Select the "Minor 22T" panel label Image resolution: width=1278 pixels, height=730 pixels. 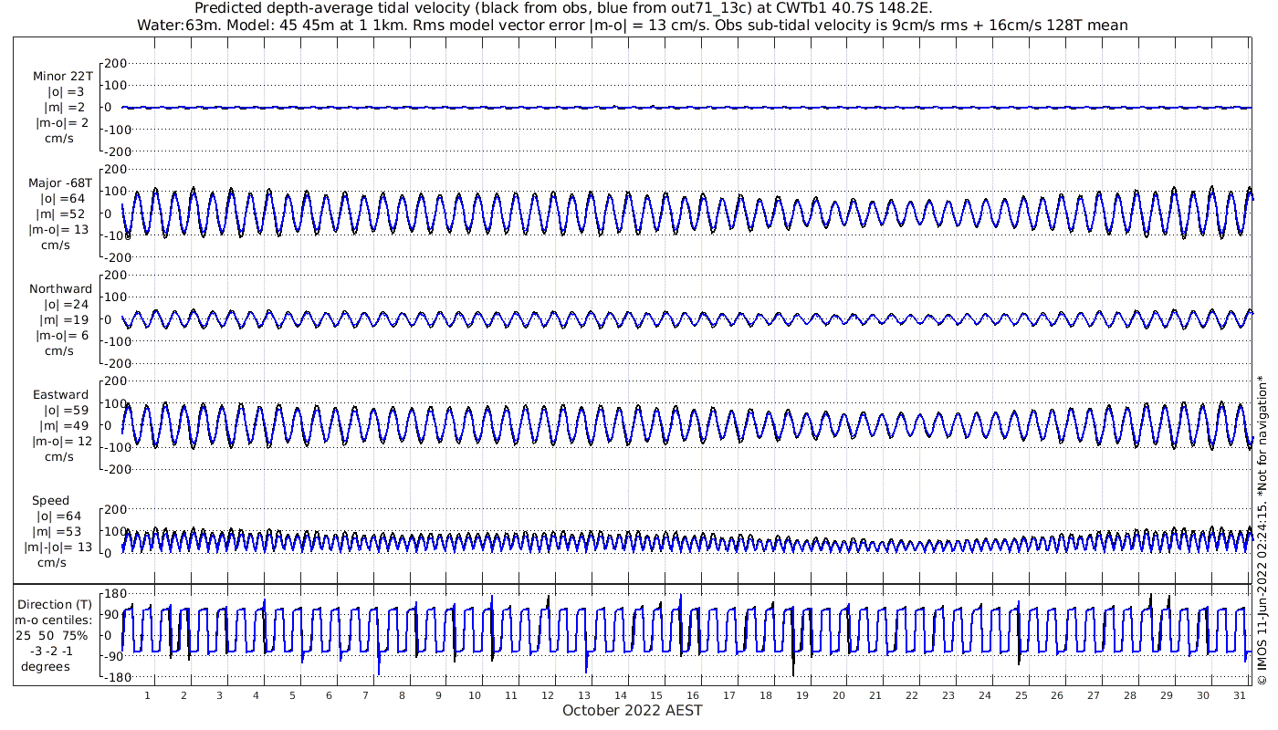(x=62, y=77)
